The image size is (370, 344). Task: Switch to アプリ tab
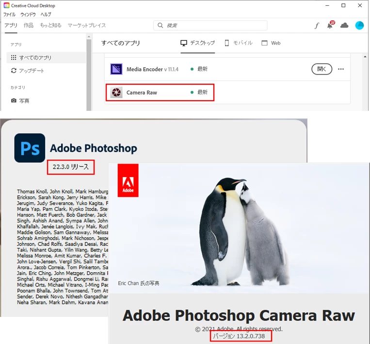click(11, 25)
